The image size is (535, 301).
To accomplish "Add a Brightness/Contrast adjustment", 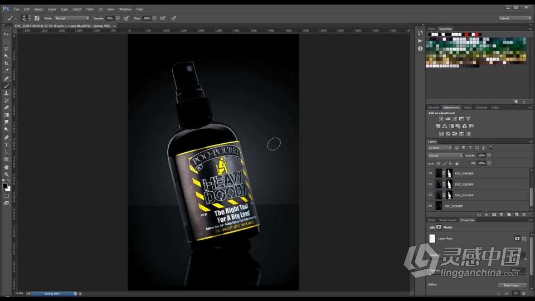I will coord(441,119).
